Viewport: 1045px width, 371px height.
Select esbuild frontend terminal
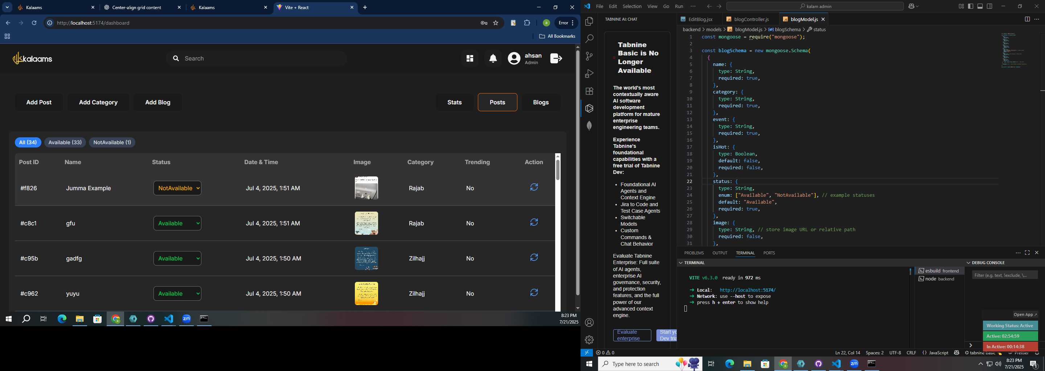(940, 271)
